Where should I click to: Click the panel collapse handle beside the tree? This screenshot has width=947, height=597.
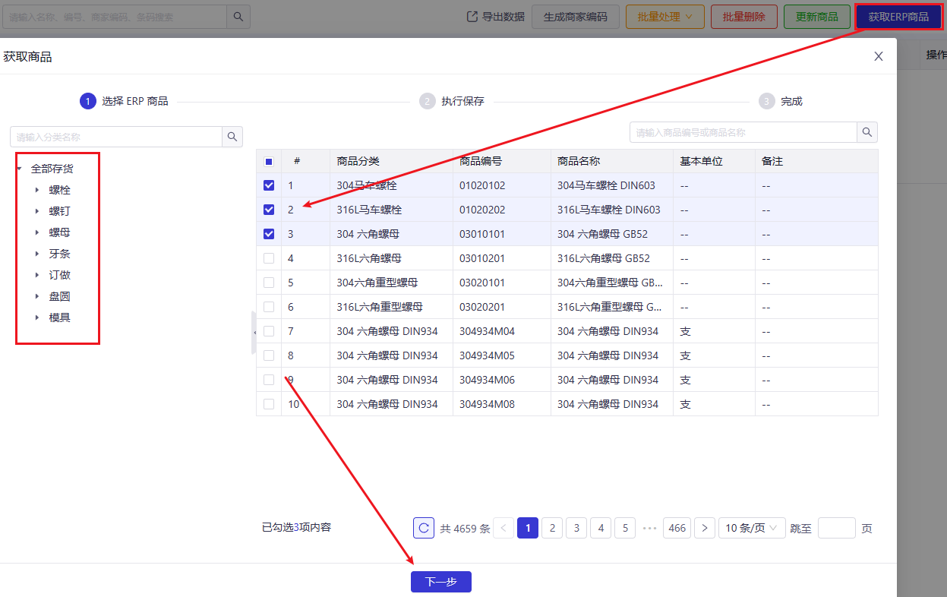(254, 332)
